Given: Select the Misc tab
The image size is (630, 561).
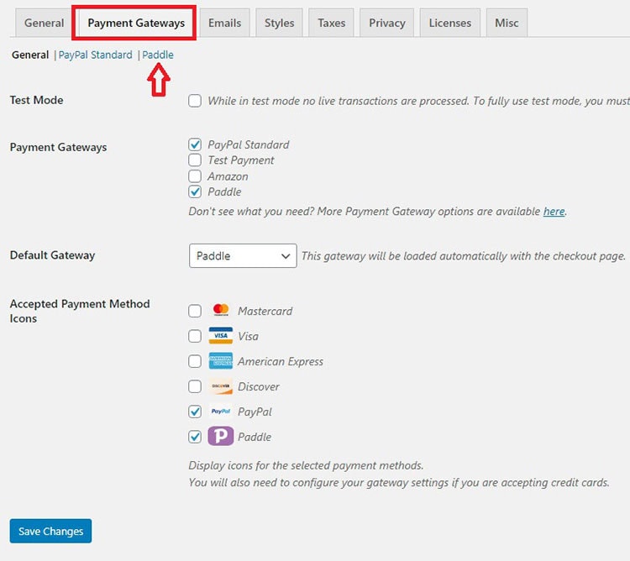Looking at the screenshot, I should pyautogui.click(x=507, y=23).
